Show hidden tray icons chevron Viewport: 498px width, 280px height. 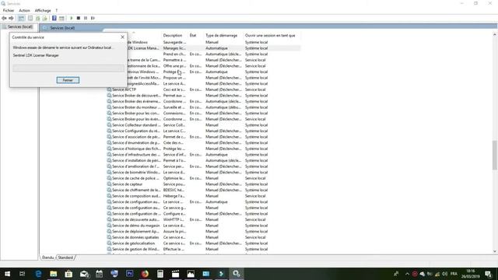tap(407, 274)
